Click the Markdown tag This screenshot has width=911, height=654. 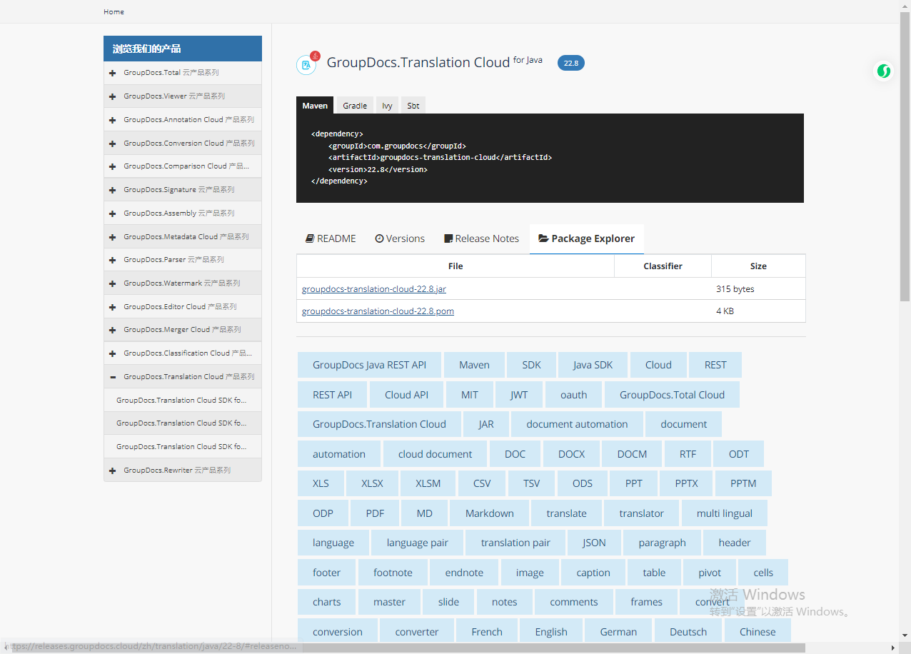coord(489,513)
